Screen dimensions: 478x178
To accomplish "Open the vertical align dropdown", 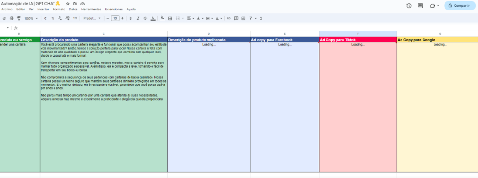I will [x=200, y=18].
